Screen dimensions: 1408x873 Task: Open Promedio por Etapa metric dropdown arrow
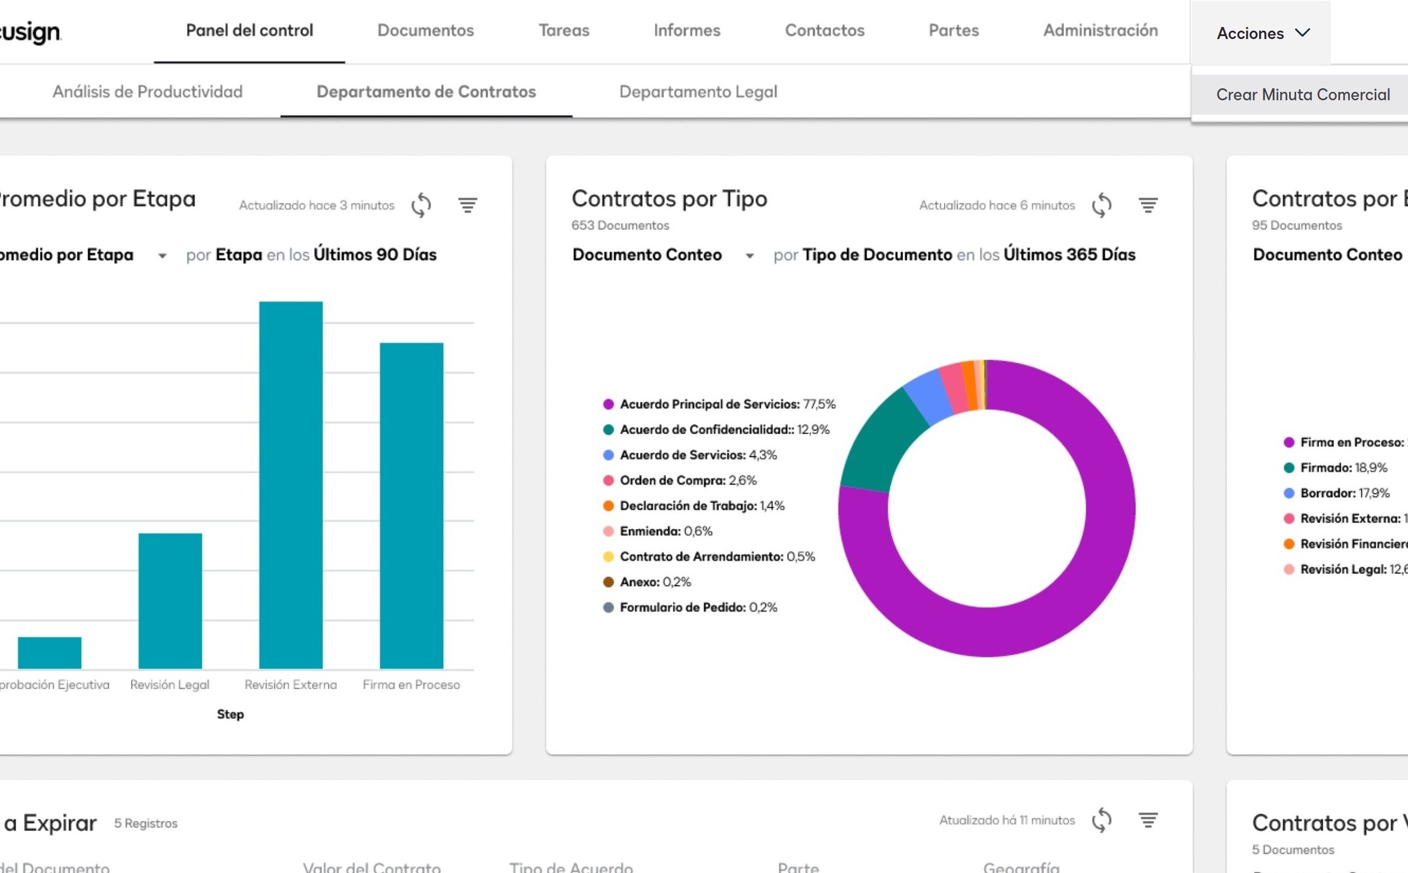click(162, 256)
